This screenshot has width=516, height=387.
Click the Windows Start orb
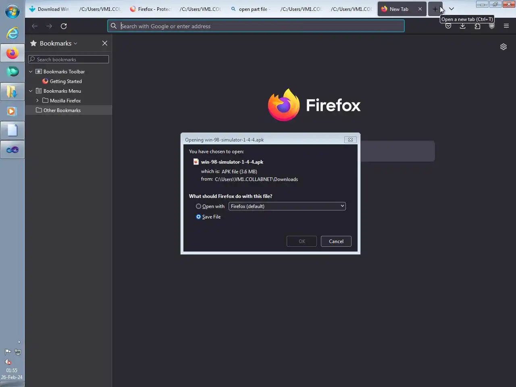click(12, 12)
